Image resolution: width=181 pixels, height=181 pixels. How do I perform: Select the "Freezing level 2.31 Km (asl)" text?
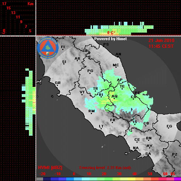pyautogui.click(x=105, y=168)
